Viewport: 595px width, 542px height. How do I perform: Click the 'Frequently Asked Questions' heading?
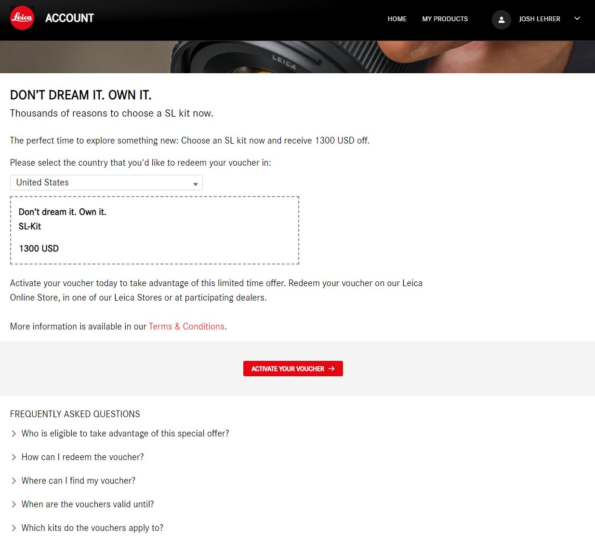(75, 414)
